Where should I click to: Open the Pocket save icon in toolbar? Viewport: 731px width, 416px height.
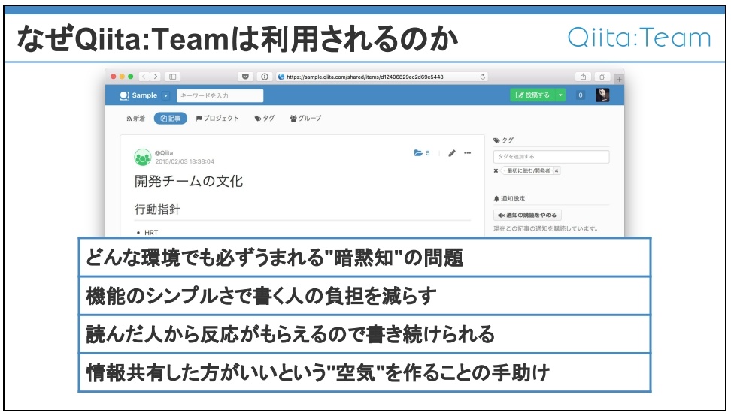245,77
